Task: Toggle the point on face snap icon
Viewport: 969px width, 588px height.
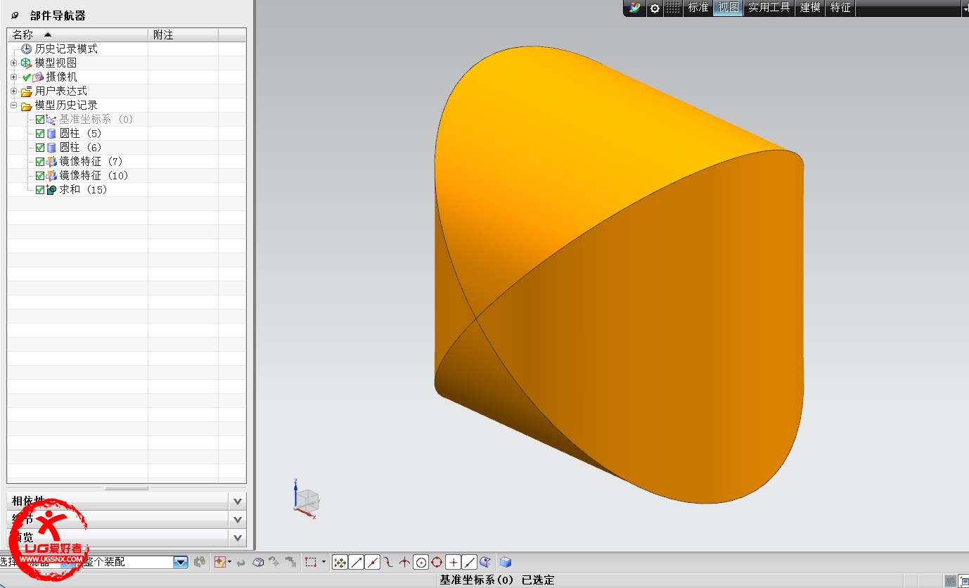Action: pos(485,562)
